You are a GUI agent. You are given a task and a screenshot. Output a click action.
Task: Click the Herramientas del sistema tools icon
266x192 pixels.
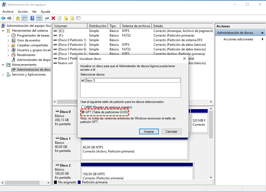[x=8, y=31]
